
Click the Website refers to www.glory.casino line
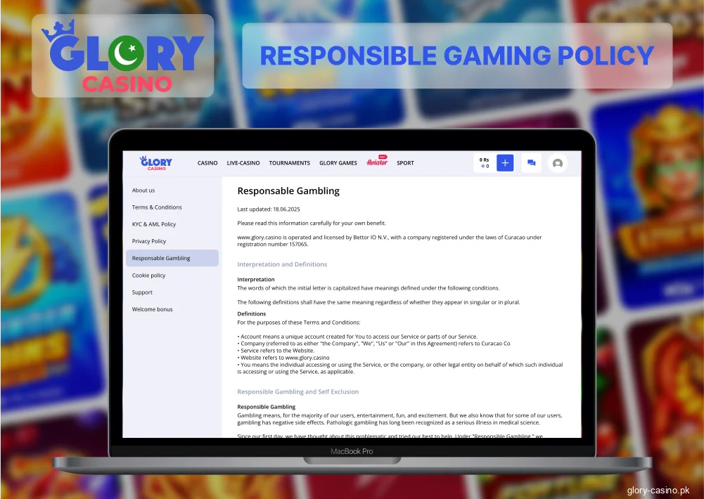coord(283,358)
